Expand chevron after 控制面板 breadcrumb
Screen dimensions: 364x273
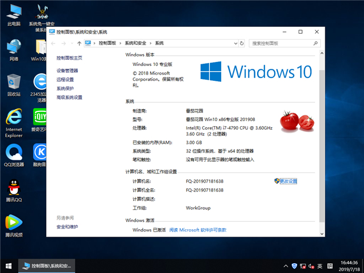120,43
